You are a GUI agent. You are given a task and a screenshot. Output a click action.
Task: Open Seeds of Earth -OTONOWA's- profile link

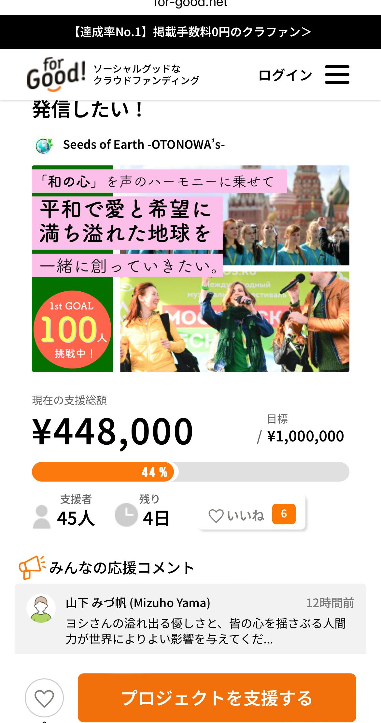144,145
